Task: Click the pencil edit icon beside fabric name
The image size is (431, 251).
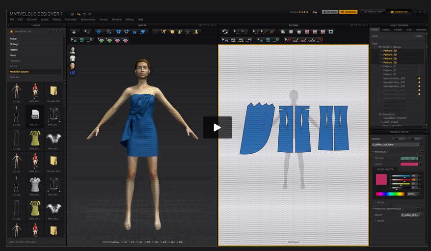Action: (421, 144)
